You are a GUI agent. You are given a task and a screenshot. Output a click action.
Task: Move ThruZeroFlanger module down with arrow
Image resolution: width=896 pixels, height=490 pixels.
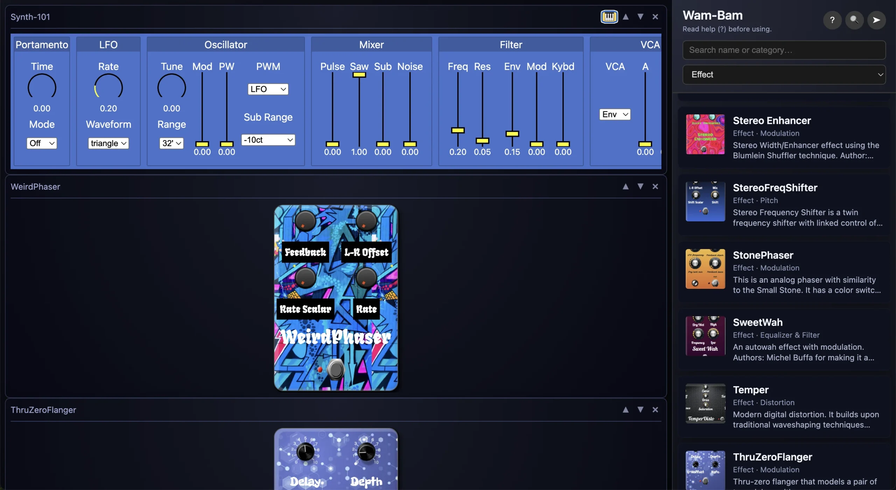tap(640, 410)
